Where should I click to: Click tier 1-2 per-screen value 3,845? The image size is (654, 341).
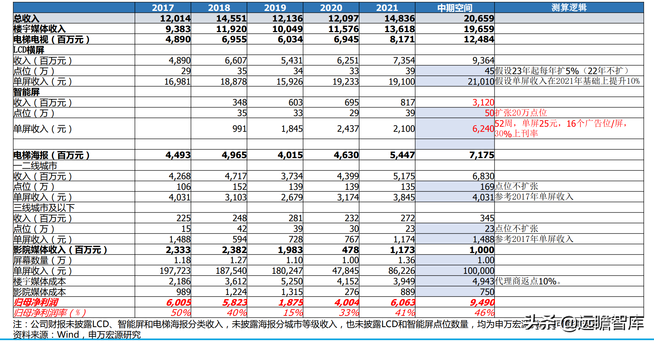(x=404, y=197)
